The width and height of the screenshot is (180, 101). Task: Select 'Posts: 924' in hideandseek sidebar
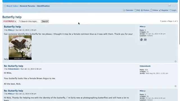pyautogui.click(x=144, y=70)
